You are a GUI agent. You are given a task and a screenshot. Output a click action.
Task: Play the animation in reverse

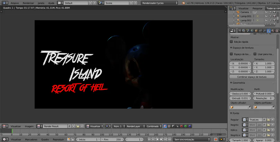coord(157,139)
